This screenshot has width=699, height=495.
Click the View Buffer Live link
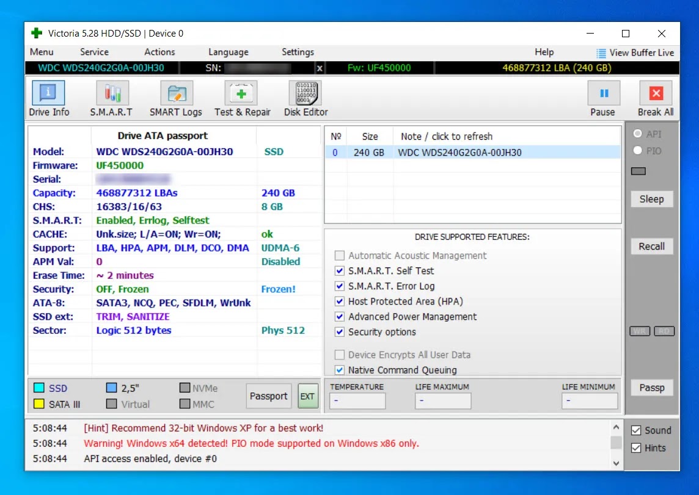tap(642, 52)
